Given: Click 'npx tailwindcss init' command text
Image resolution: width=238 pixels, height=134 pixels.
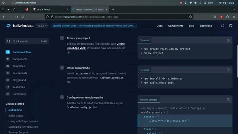Looking at the screenshot, I should click(158, 83).
